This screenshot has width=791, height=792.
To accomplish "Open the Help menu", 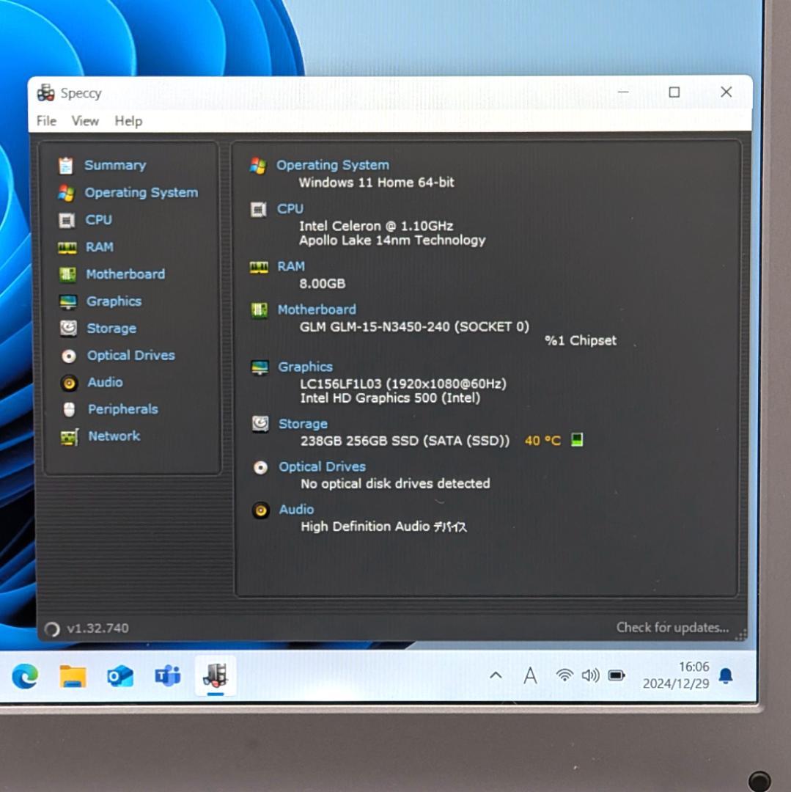I will (x=128, y=121).
